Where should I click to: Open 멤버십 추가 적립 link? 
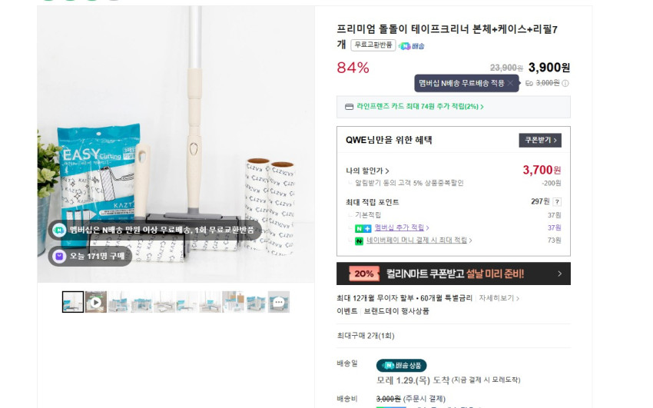pos(402,227)
